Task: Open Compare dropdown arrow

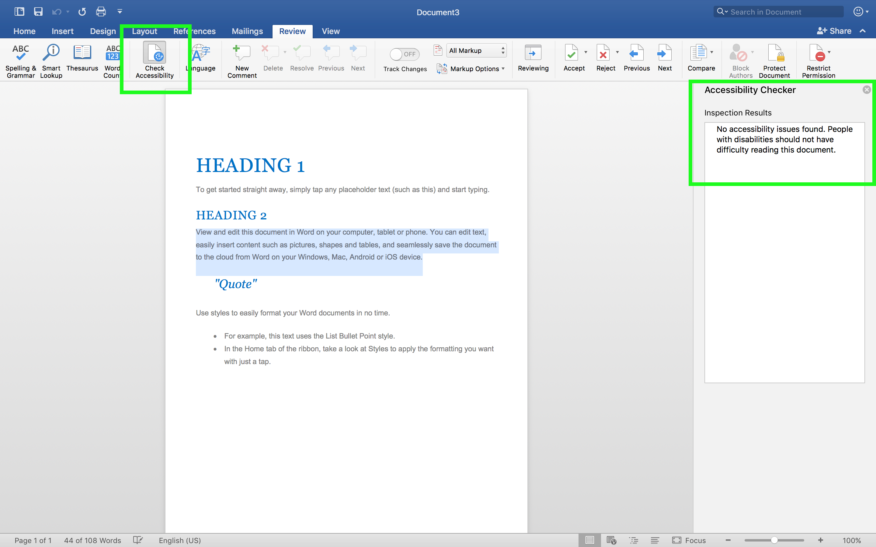Action: (712, 53)
